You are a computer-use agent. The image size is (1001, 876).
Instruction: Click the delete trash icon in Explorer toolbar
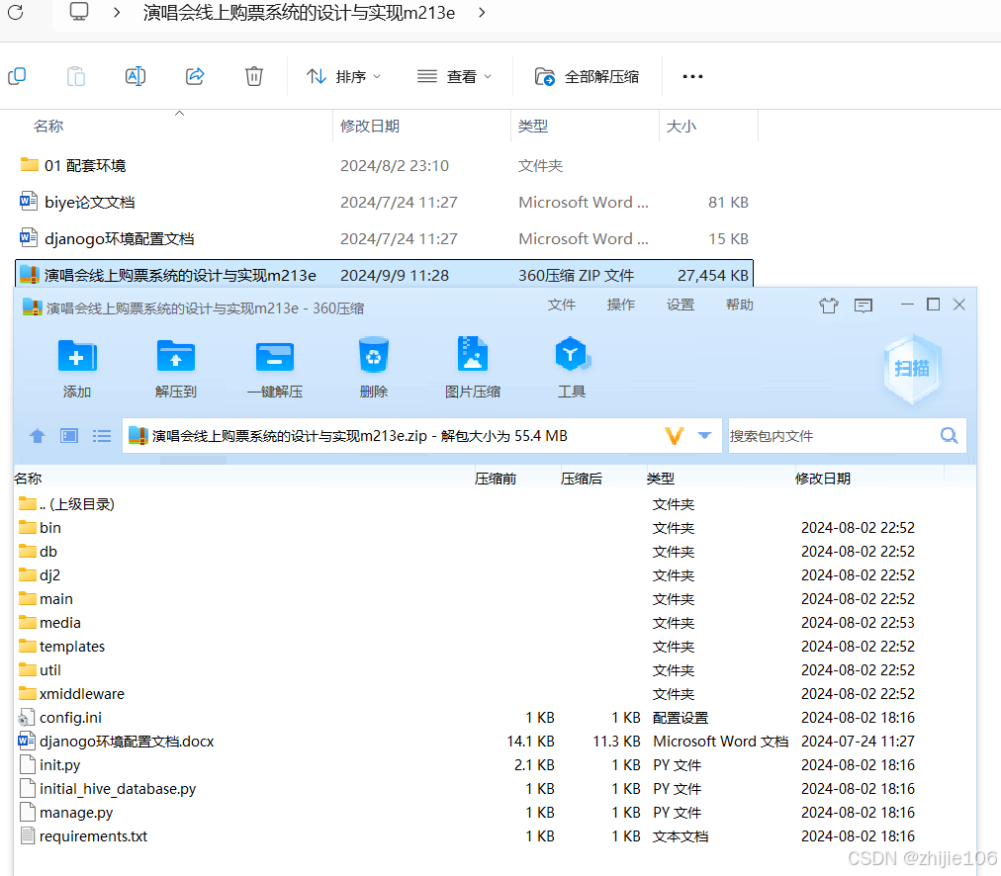tap(254, 76)
